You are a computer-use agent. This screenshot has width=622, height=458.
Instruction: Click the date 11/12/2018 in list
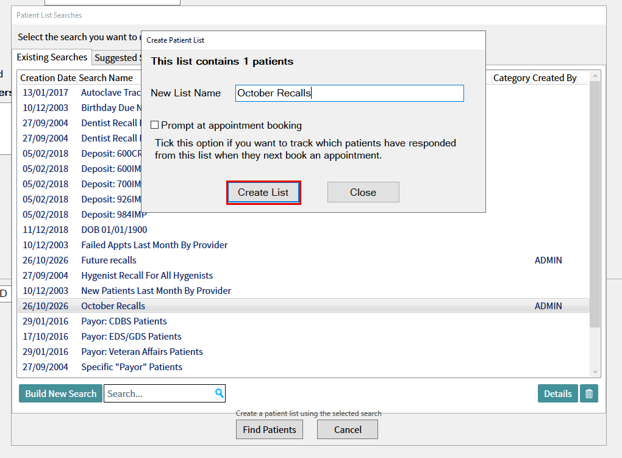[45, 230]
